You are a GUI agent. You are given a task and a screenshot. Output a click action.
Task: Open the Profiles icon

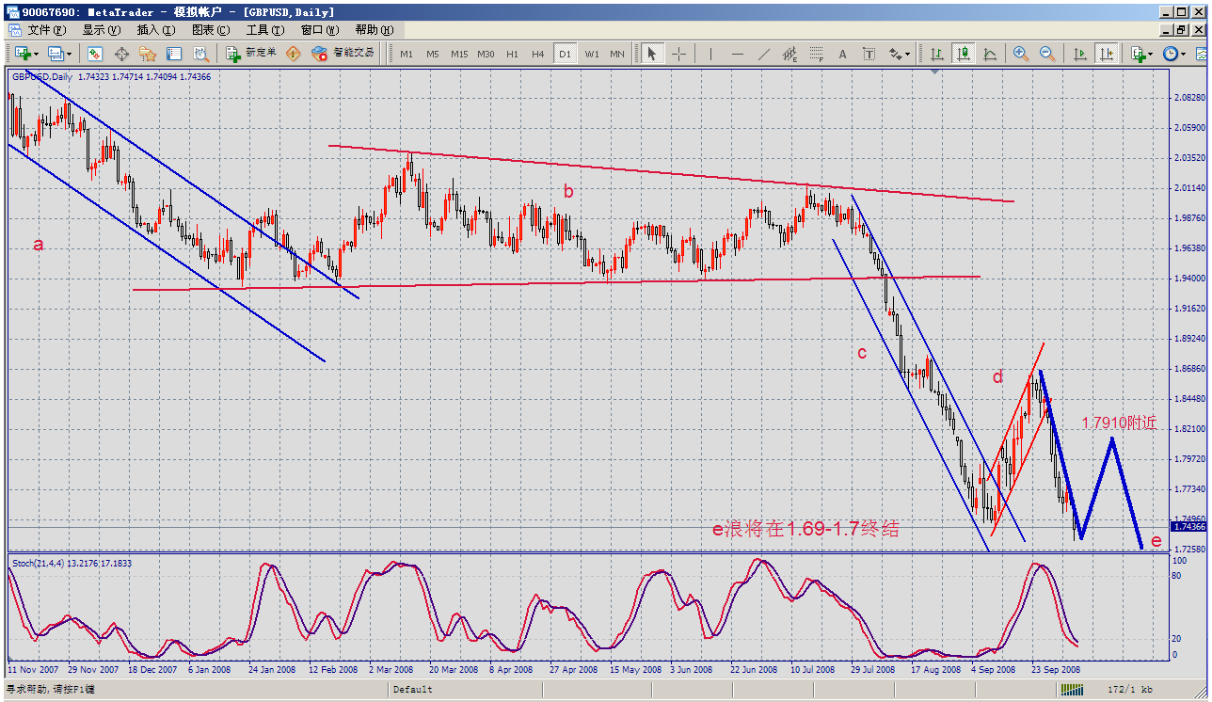coord(56,54)
